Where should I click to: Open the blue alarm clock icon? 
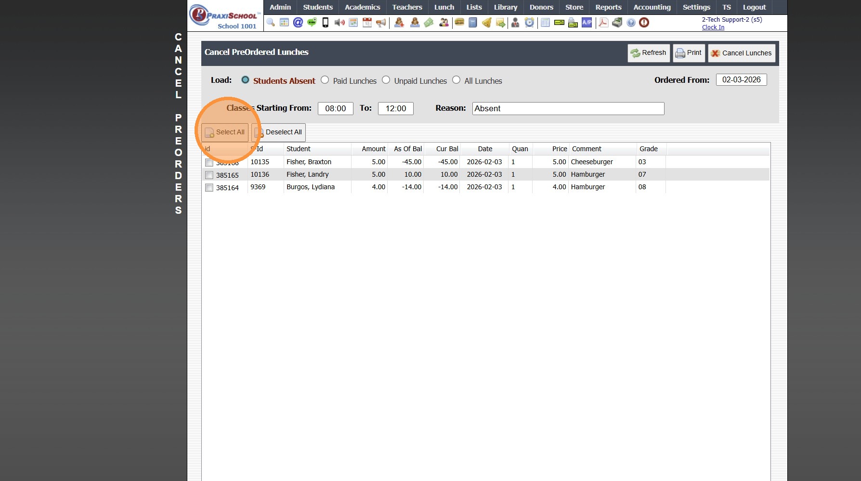pos(529,23)
